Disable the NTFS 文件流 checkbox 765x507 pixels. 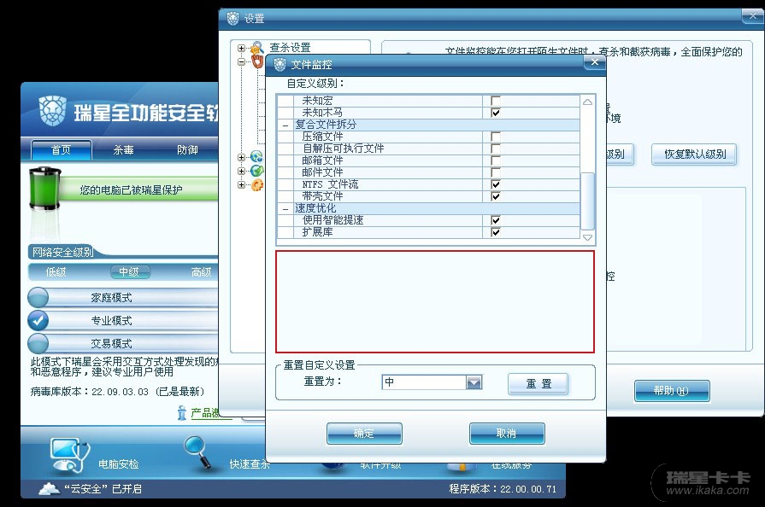[496, 184]
